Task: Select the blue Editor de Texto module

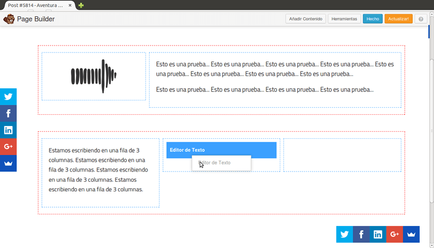Action: click(x=221, y=150)
